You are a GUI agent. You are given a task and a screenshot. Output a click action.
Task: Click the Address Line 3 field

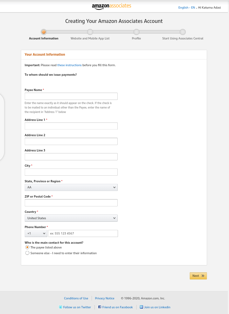(x=71, y=157)
